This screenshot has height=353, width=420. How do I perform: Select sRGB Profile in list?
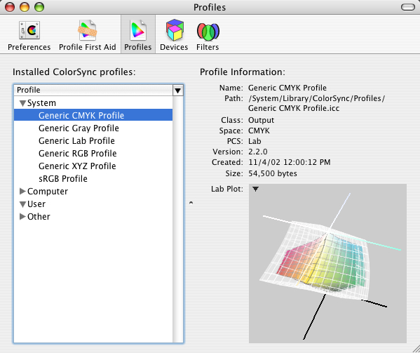pos(63,178)
